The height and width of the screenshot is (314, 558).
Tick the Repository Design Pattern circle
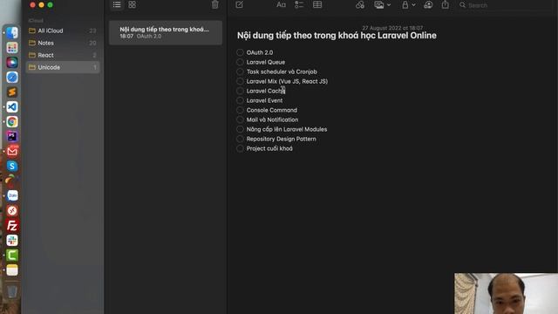240,139
